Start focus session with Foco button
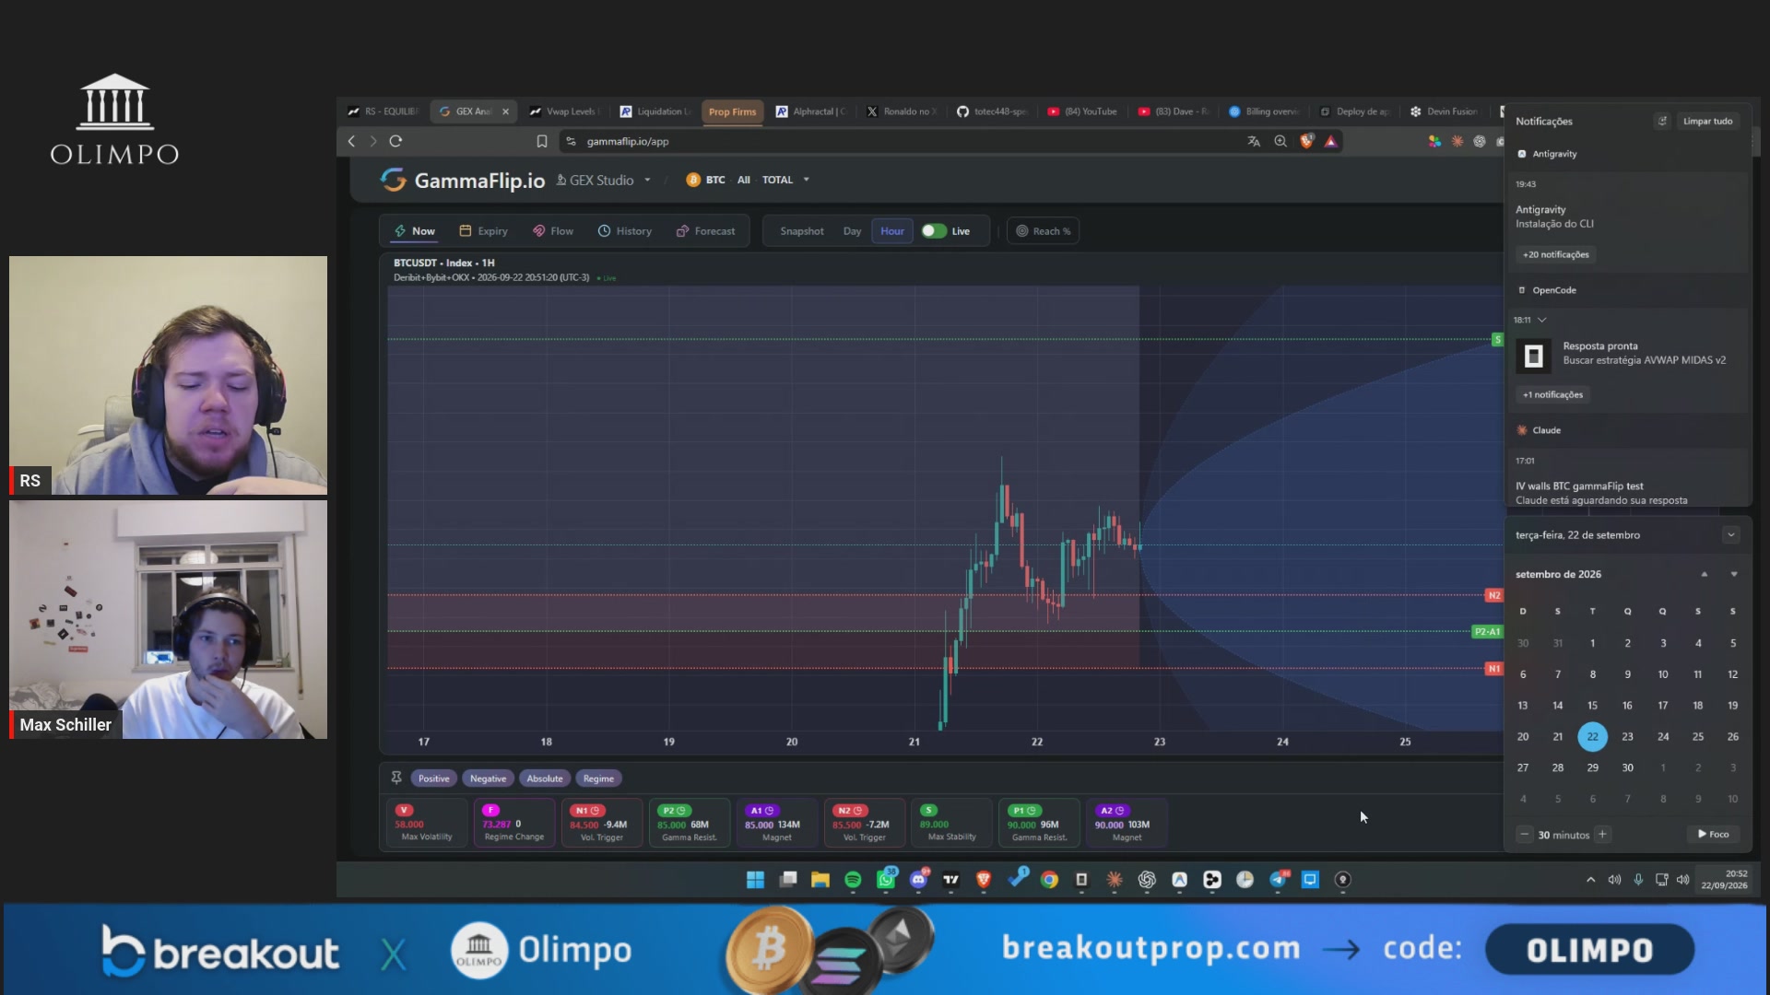1770x995 pixels. click(x=1714, y=835)
